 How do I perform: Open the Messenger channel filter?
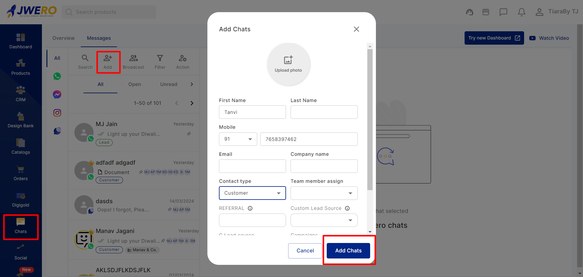tap(57, 94)
